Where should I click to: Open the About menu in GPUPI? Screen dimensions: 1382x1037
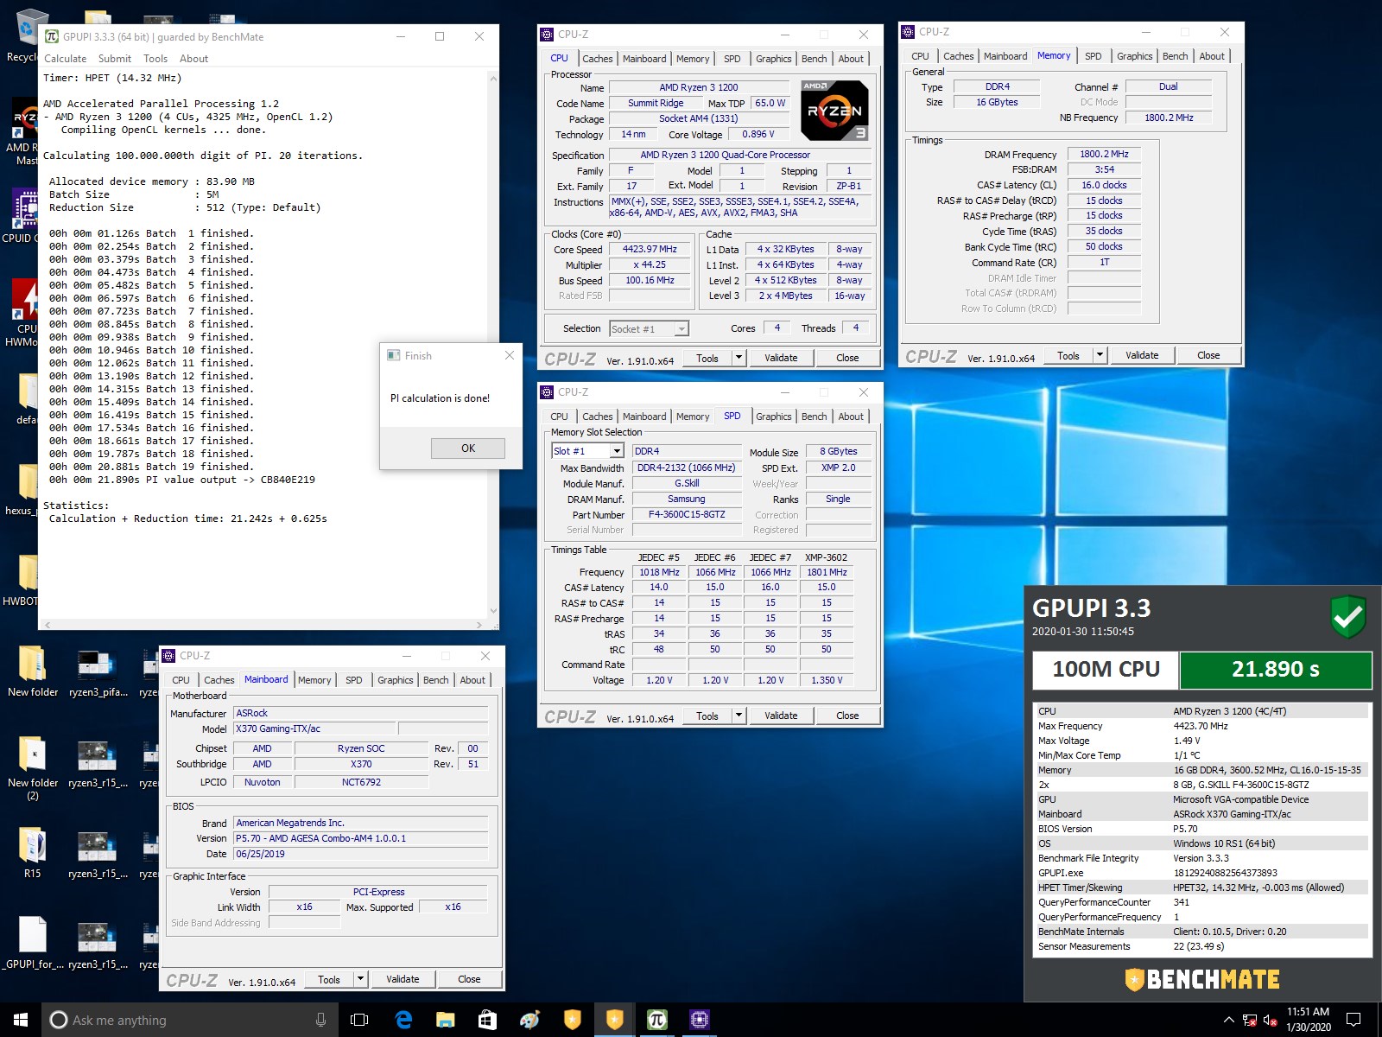pos(193,59)
